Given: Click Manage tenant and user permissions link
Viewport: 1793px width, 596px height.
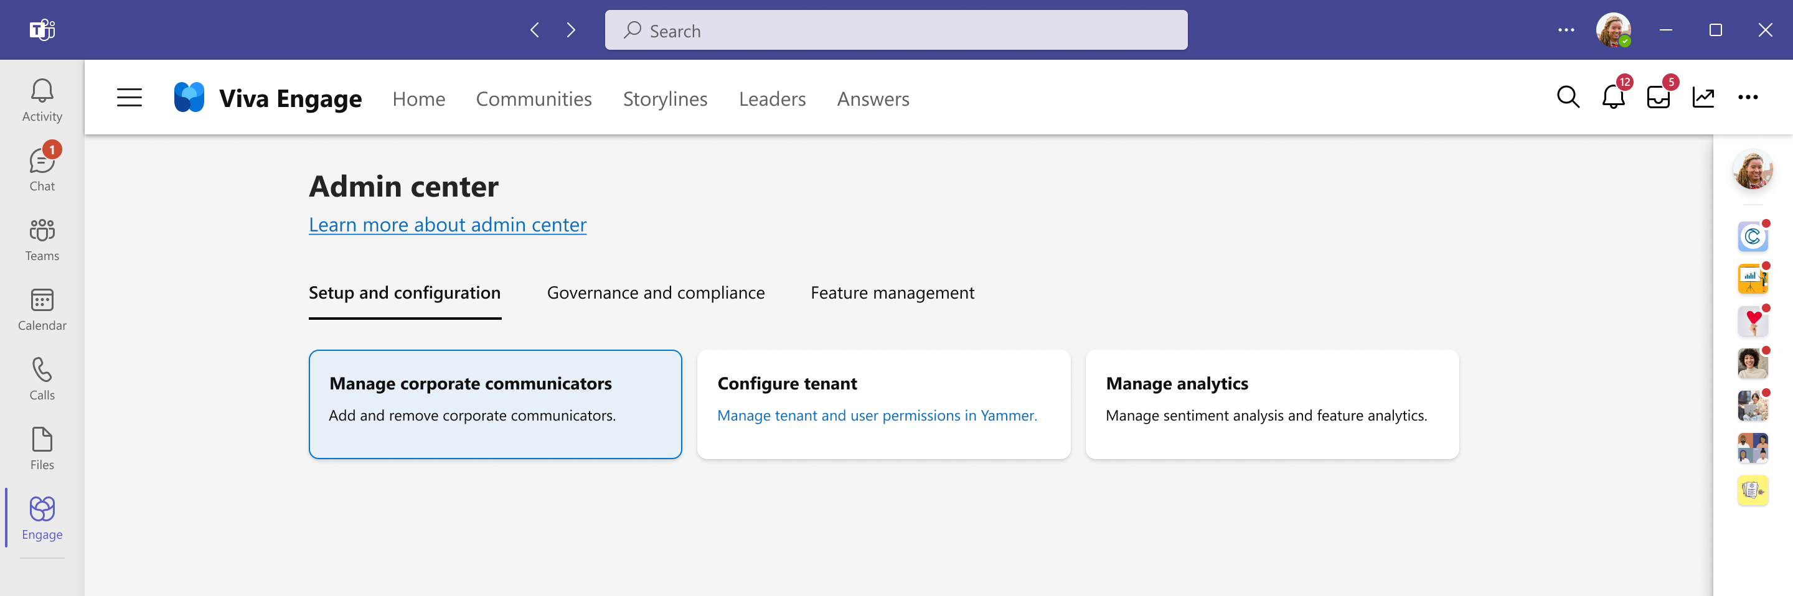Looking at the screenshot, I should coord(877,415).
